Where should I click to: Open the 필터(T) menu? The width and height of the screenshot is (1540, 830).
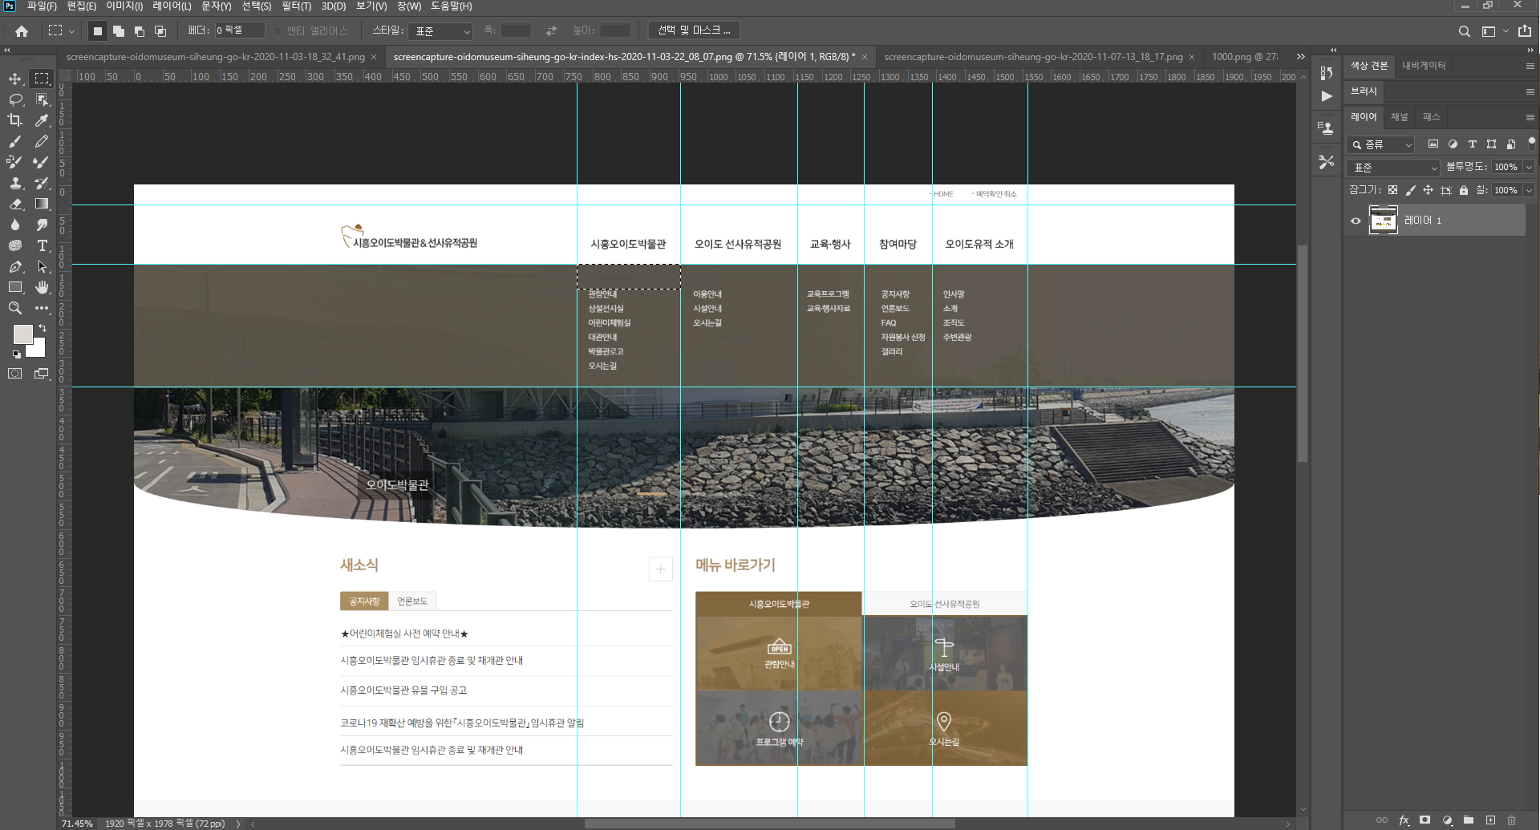tap(296, 6)
